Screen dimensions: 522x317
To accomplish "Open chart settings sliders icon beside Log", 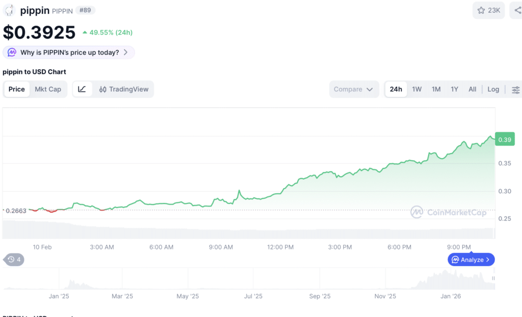I will click(515, 89).
